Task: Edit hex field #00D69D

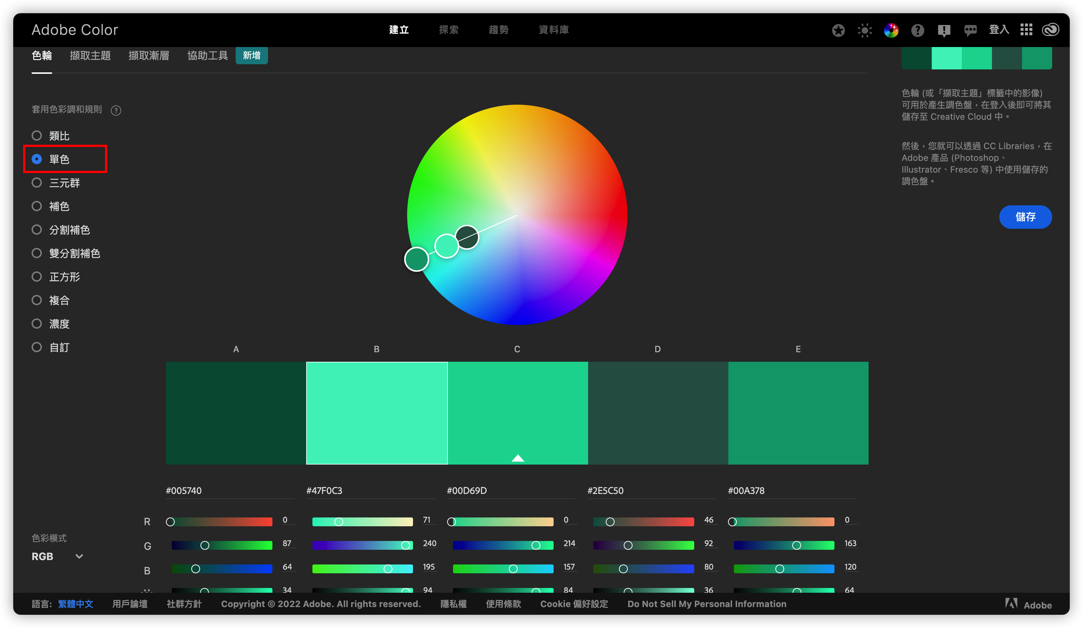Action: click(511, 490)
